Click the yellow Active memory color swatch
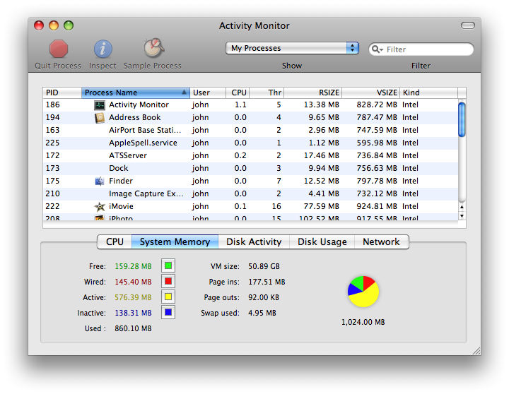509x394 pixels. point(168,297)
